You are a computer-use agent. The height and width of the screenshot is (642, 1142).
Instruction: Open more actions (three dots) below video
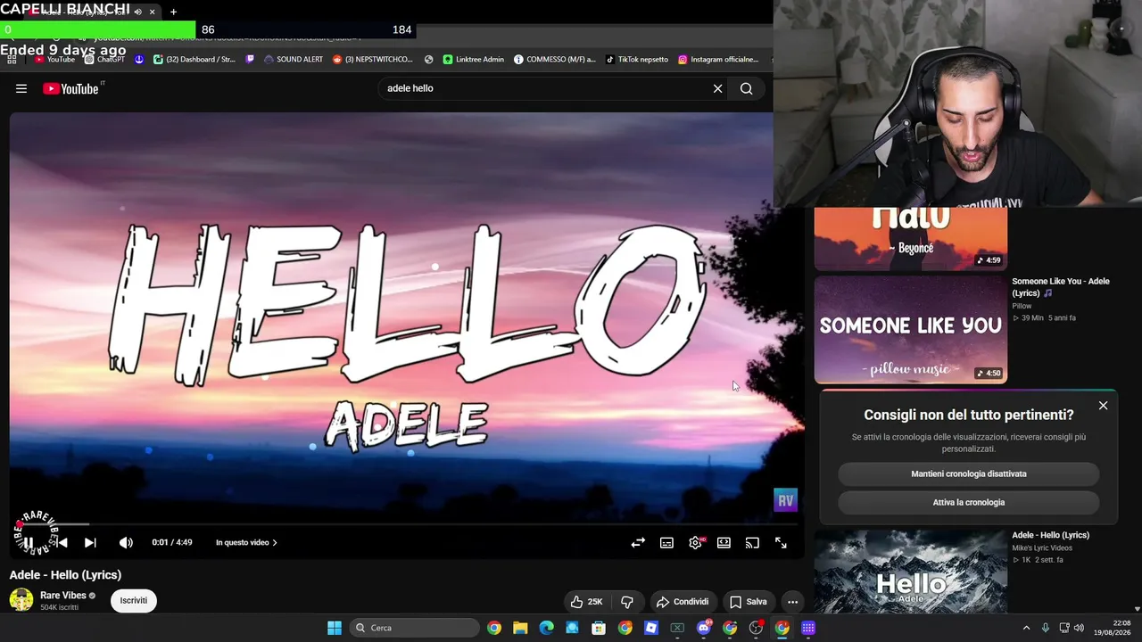[x=792, y=601]
